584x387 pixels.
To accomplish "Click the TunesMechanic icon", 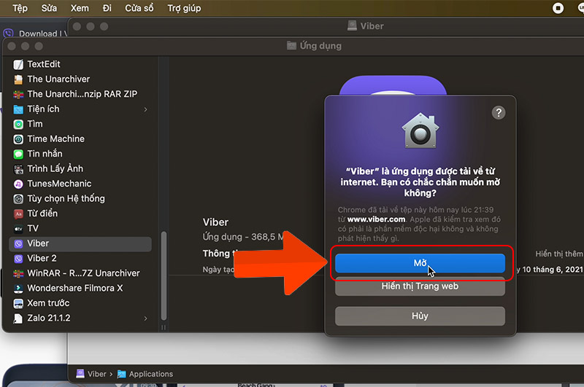I will [x=18, y=184].
